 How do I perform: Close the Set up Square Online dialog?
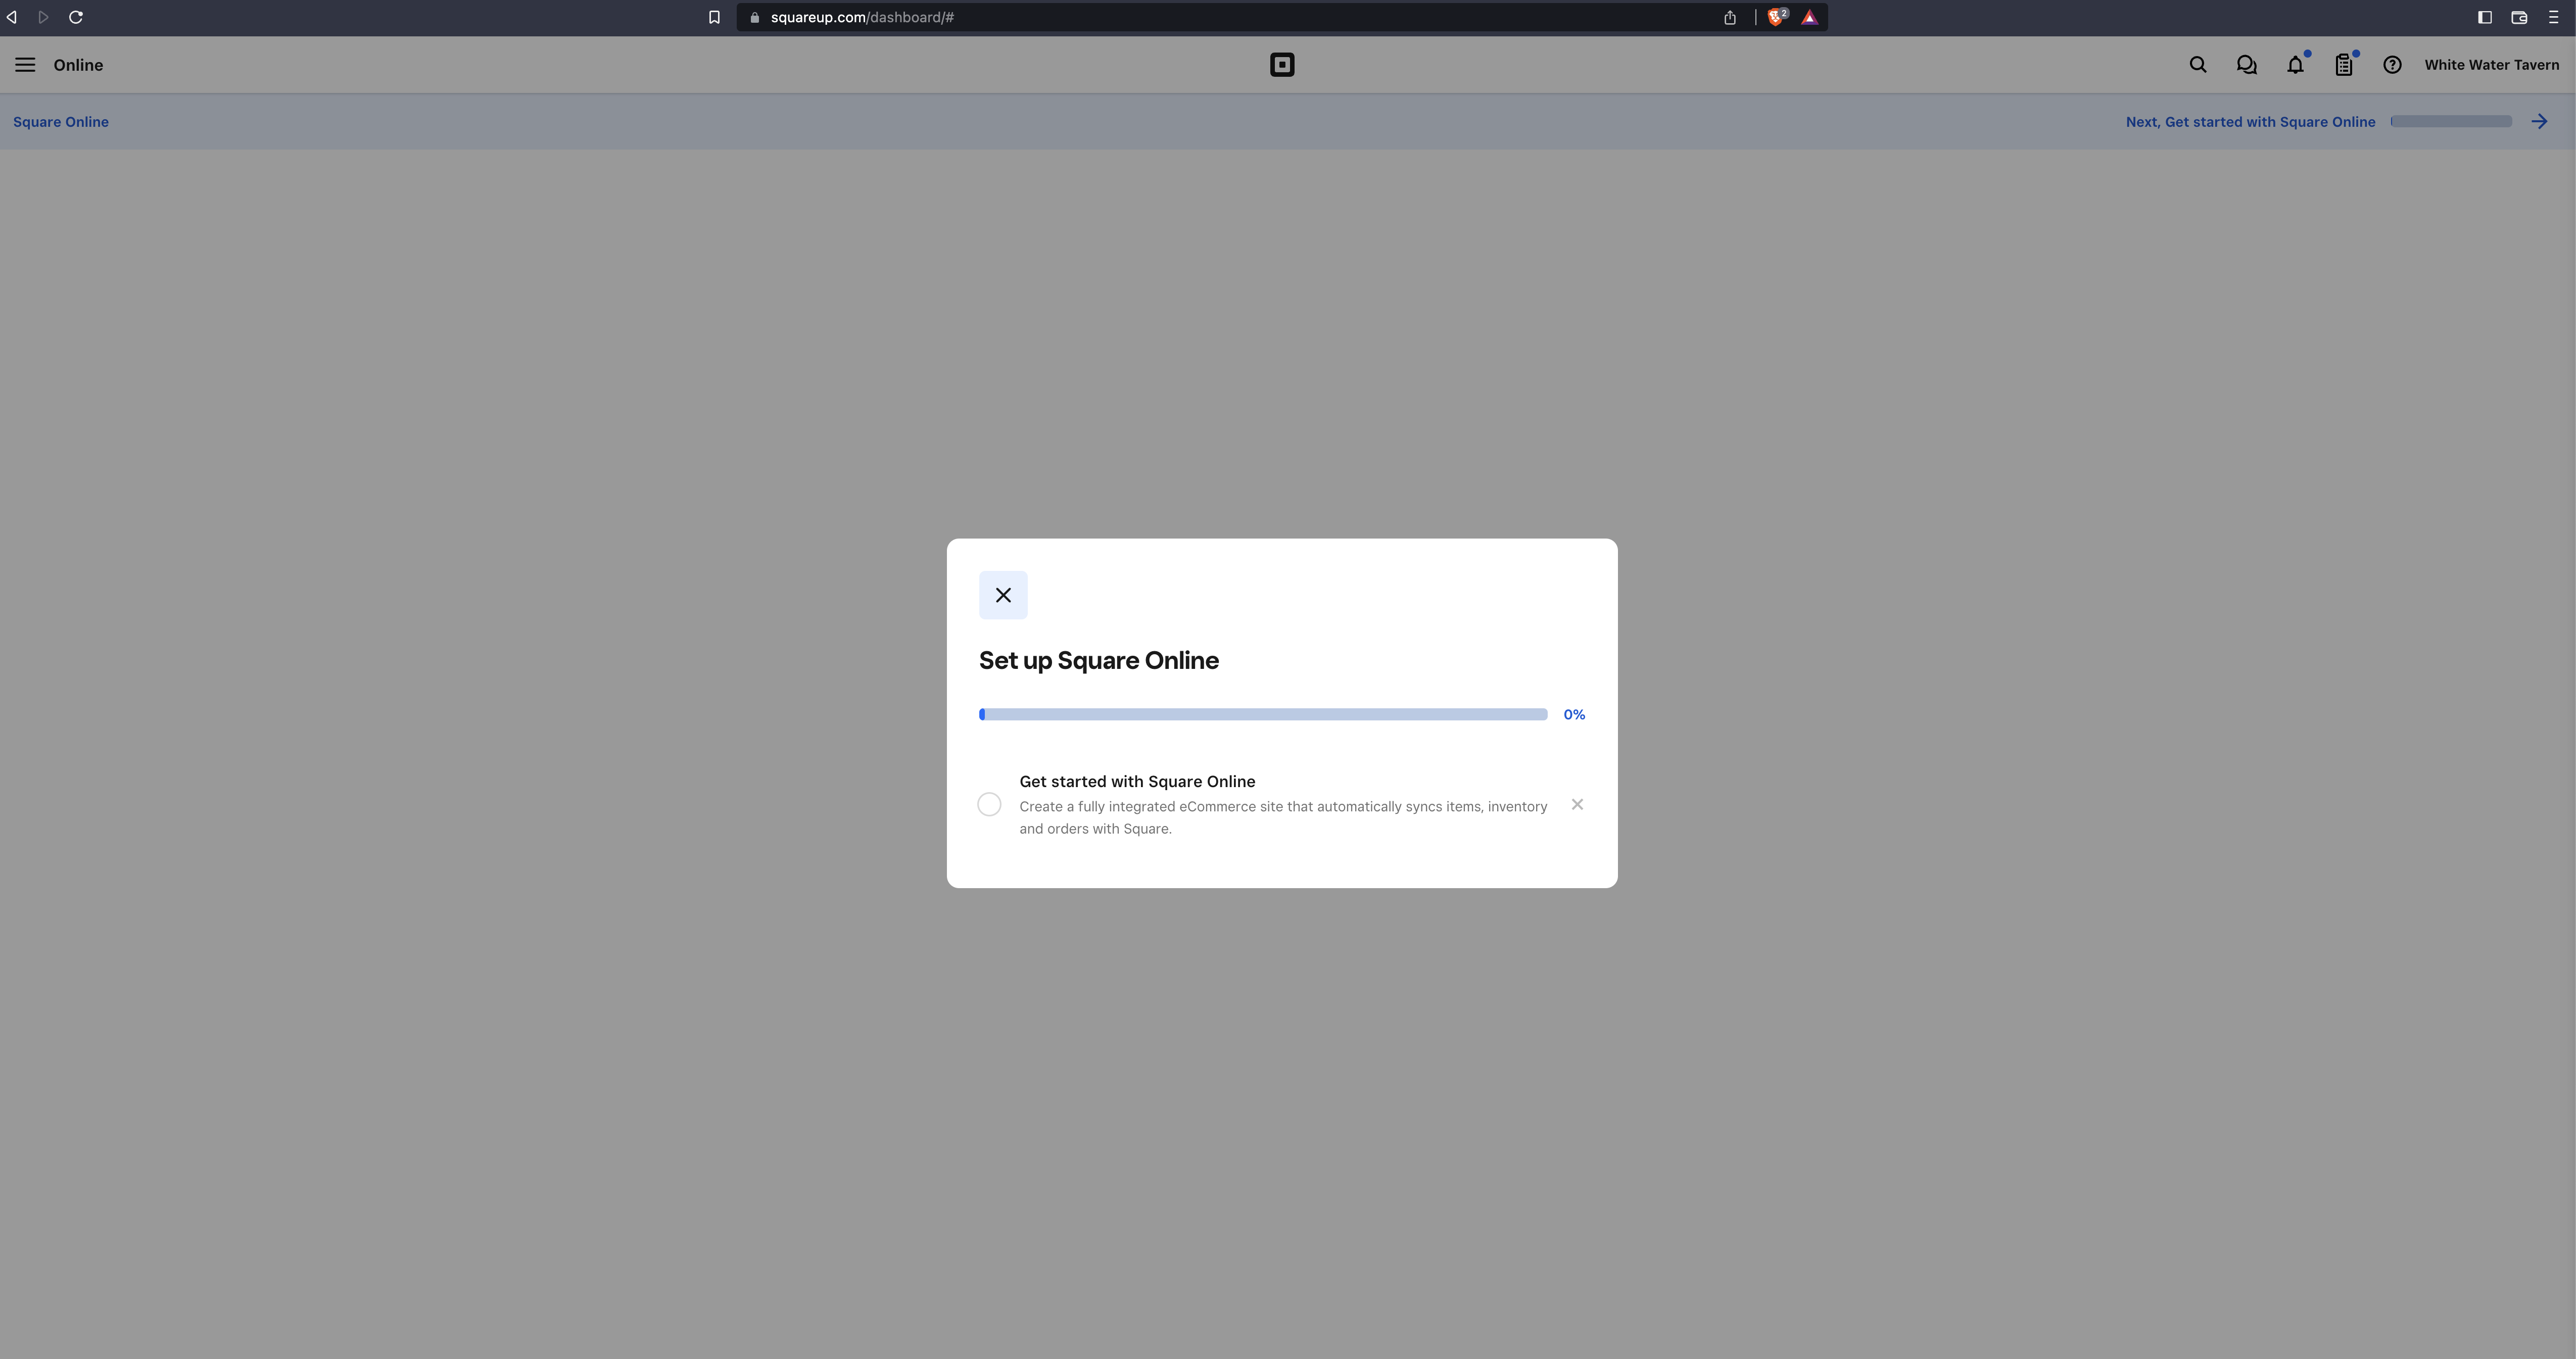[1003, 595]
